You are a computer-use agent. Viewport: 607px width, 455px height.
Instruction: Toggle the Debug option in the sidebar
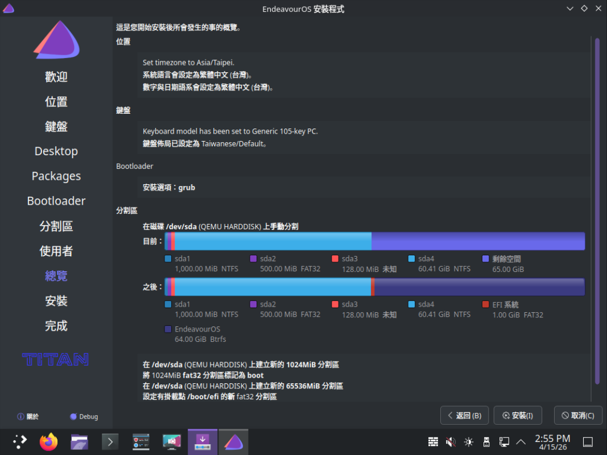pos(84,416)
